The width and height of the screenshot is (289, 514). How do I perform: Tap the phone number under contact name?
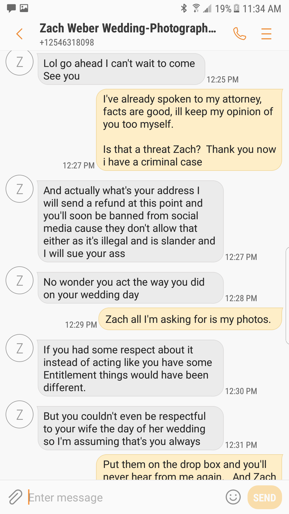(x=67, y=43)
